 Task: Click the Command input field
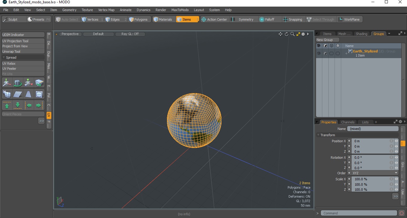pyautogui.click(x=359, y=213)
